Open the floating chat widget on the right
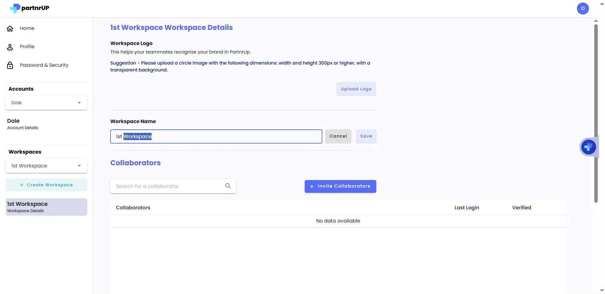605x294 pixels. pos(589,147)
